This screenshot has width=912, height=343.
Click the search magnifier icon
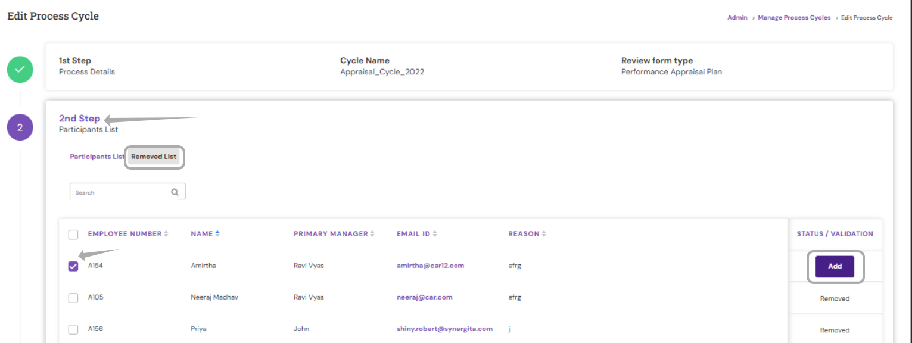[175, 192]
